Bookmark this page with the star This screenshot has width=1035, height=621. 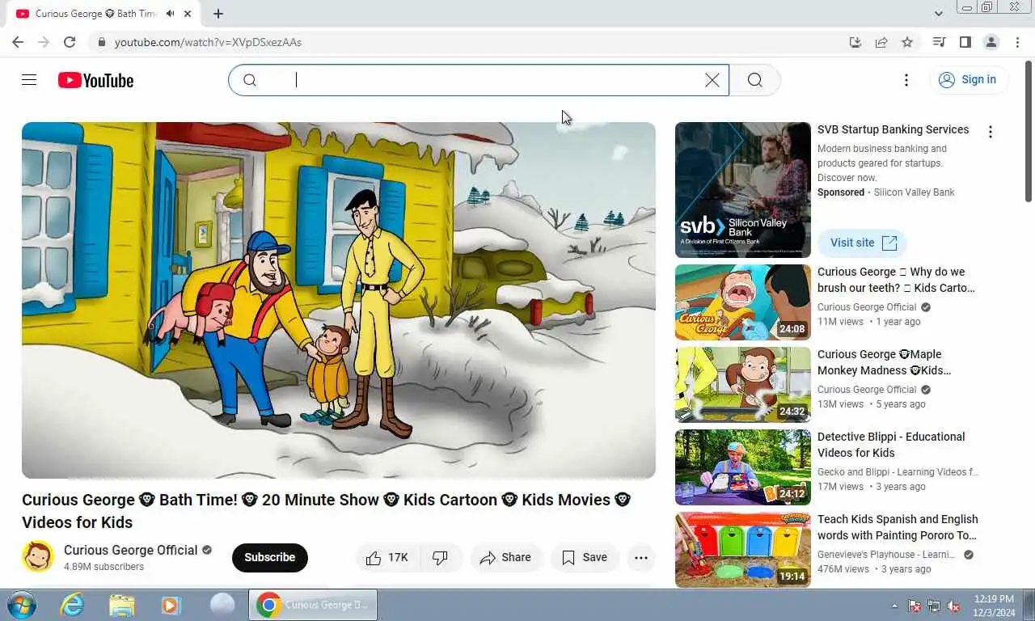pos(907,42)
